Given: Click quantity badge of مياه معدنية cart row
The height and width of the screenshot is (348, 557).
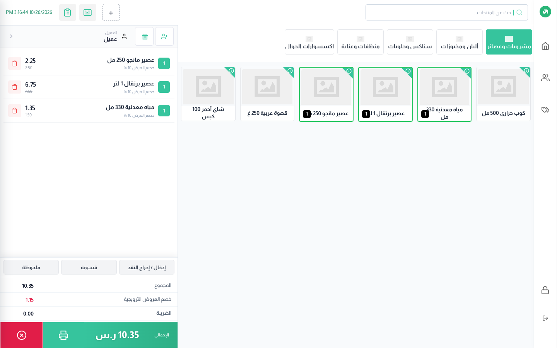Looking at the screenshot, I should (x=164, y=111).
